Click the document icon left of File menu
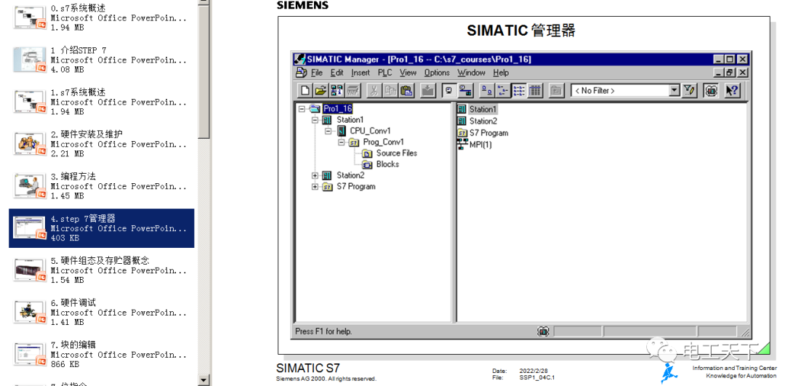Image resolution: width=785 pixels, height=386 pixels. [302, 73]
